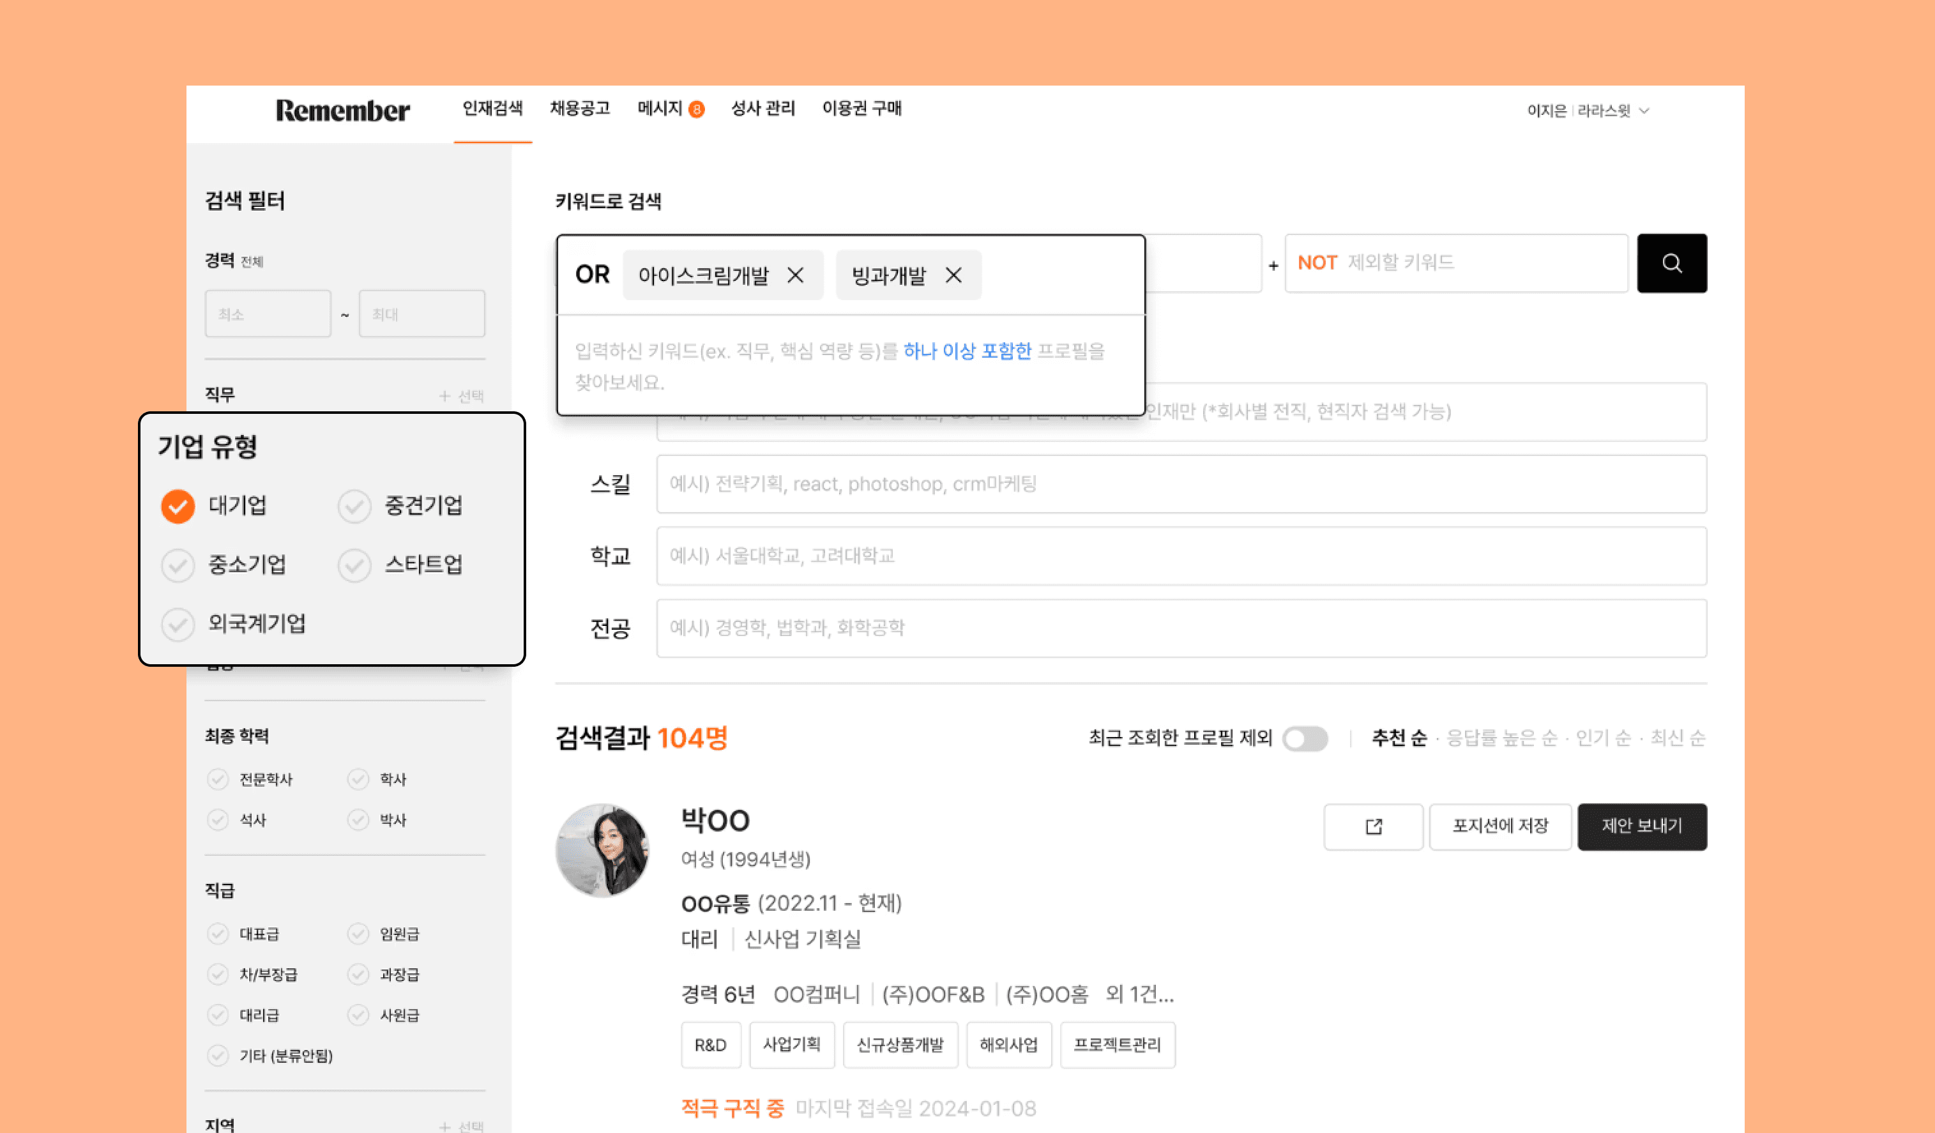The height and width of the screenshot is (1133, 1935).
Task: Check the 학사 education option
Action: click(x=358, y=779)
